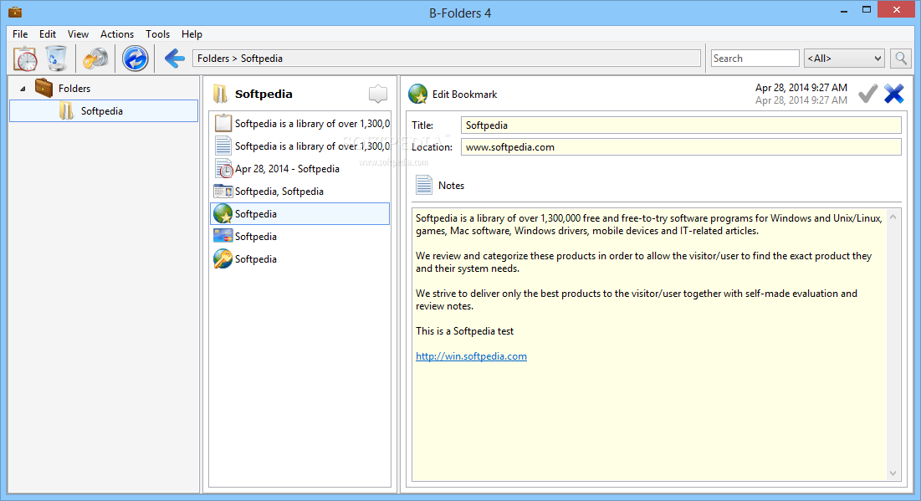The height and width of the screenshot is (501, 921).
Task: Click the notes scrollbar down arrow
Action: (893, 473)
